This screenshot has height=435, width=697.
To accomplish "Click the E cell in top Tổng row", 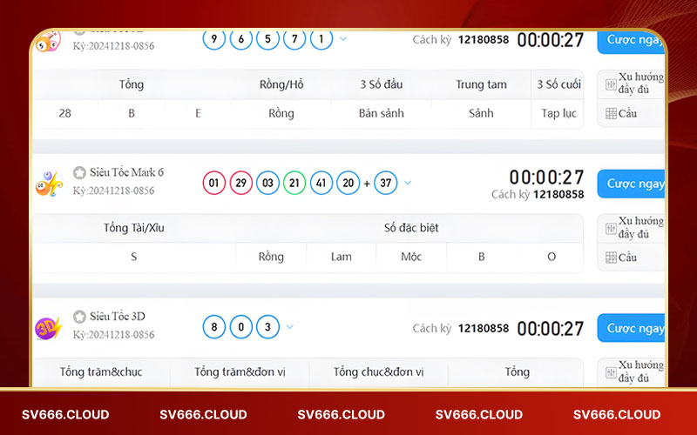I will pos(199,114).
